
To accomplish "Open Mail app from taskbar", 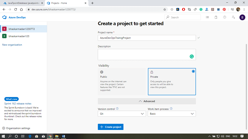I will (43, 136).
